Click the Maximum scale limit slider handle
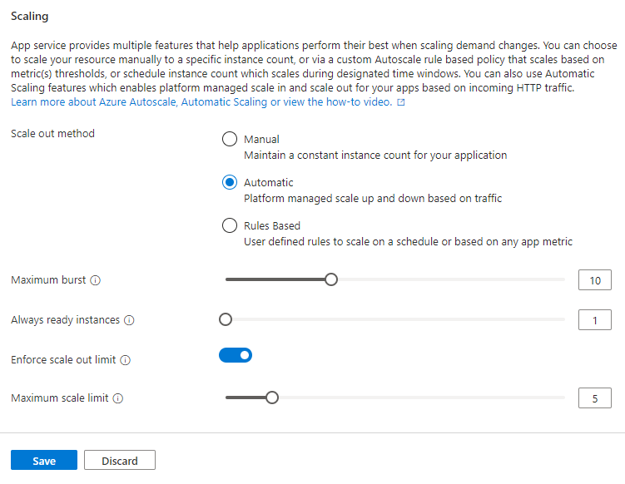Screen dimensions: 625x484 272,398
